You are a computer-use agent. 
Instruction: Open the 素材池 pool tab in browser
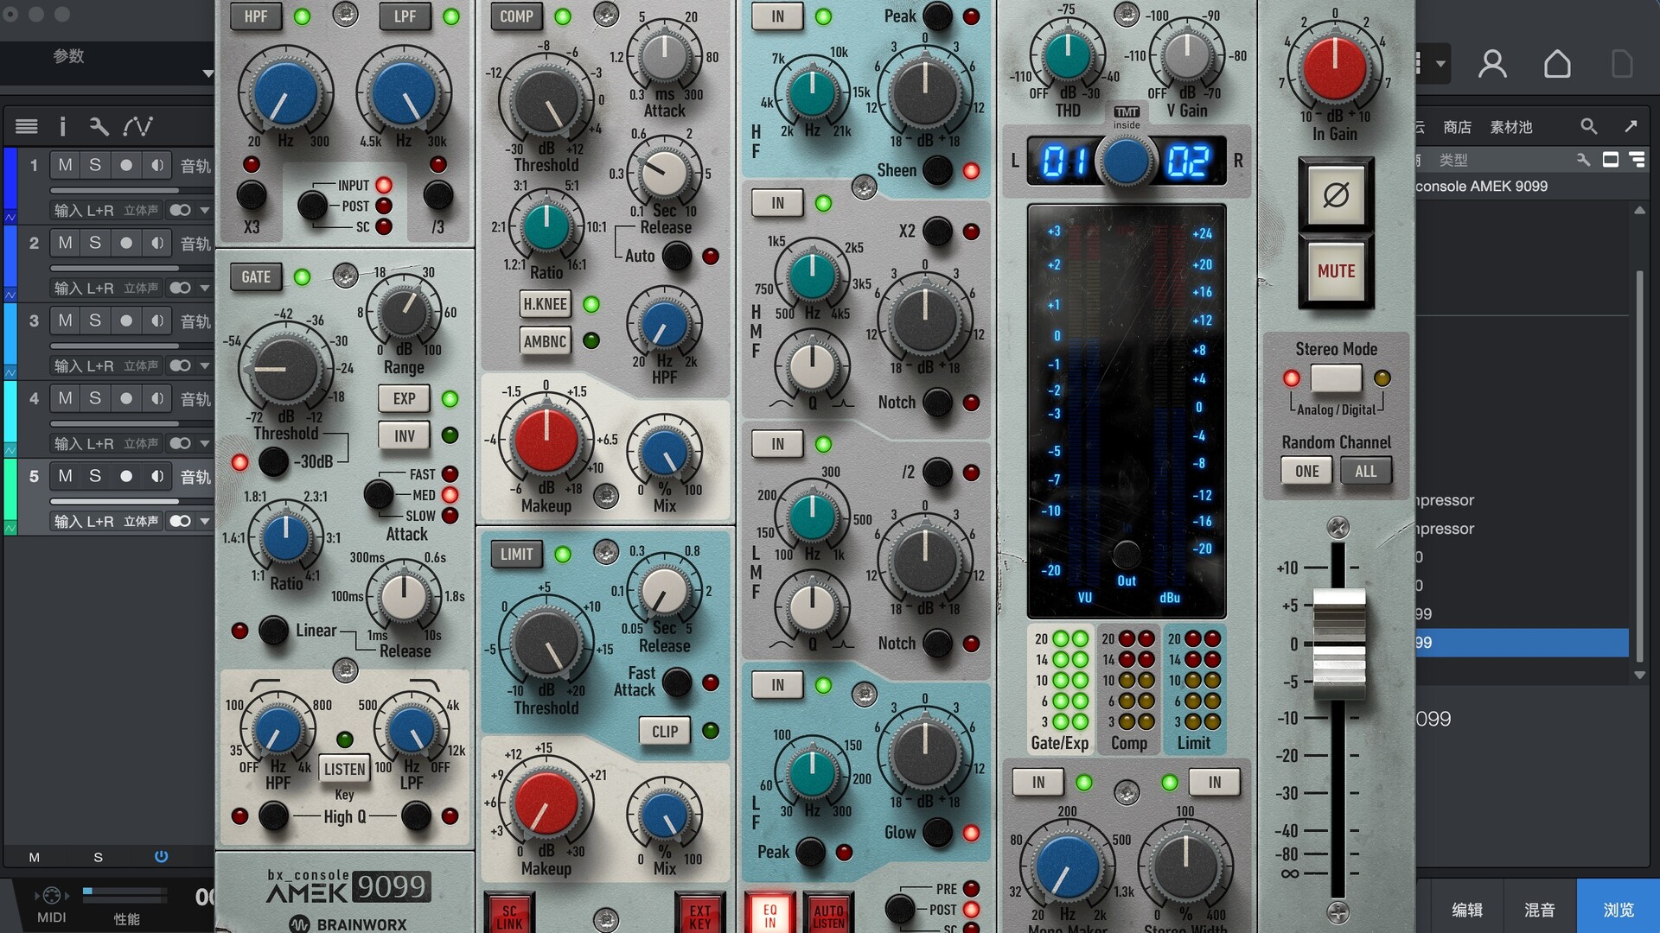[x=1510, y=127]
